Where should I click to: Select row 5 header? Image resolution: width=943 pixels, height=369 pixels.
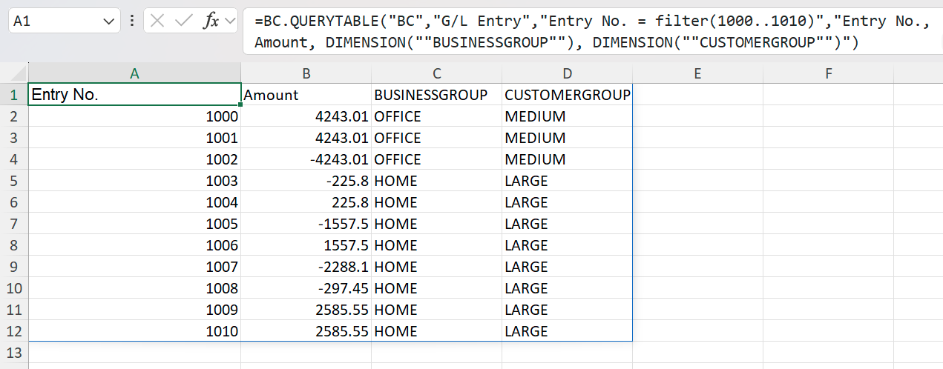tap(14, 181)
